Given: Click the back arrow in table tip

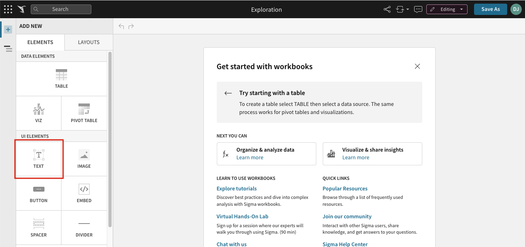Looking at the screenshot, I should point(228,93).
